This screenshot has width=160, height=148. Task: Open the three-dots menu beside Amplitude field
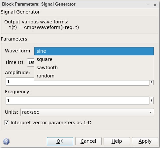tap(152, 82)
